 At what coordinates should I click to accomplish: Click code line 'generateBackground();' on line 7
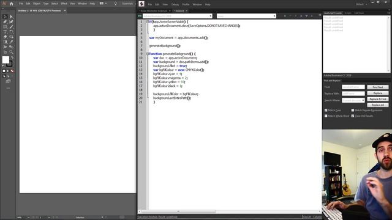(165, 46)
